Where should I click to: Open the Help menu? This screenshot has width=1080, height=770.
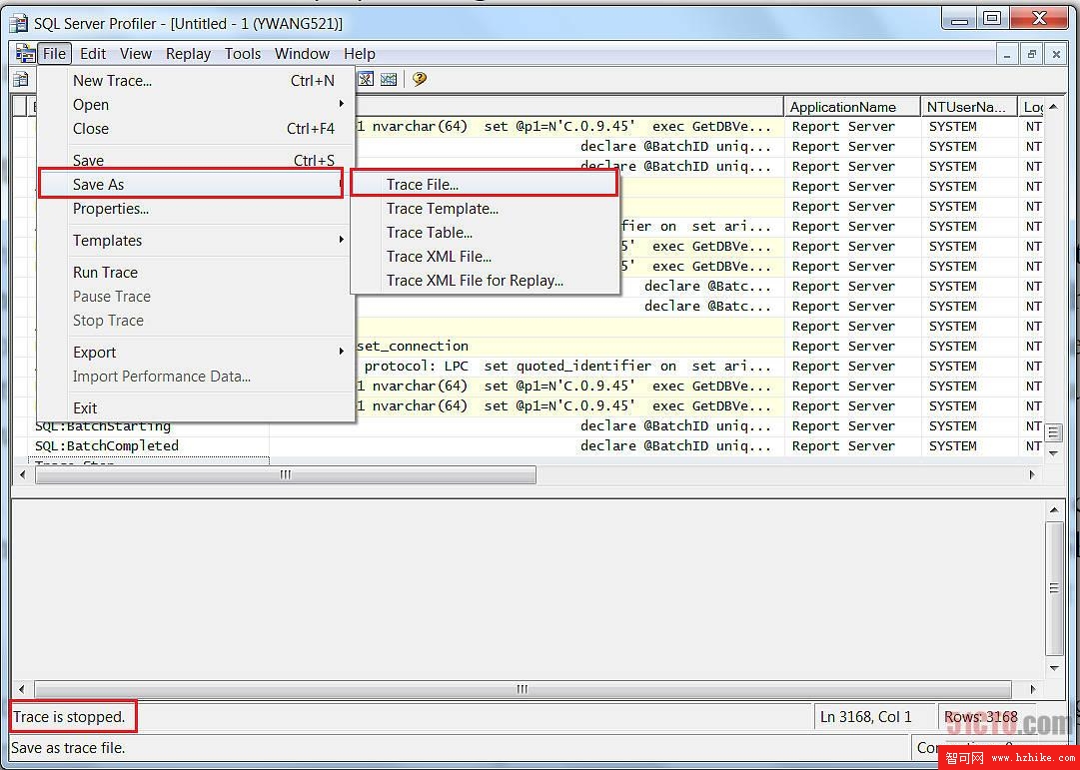pyautogui.click(x=360, y=54)
